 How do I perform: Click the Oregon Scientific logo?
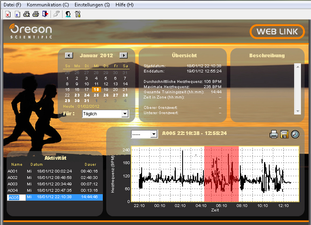pos(31,31)
